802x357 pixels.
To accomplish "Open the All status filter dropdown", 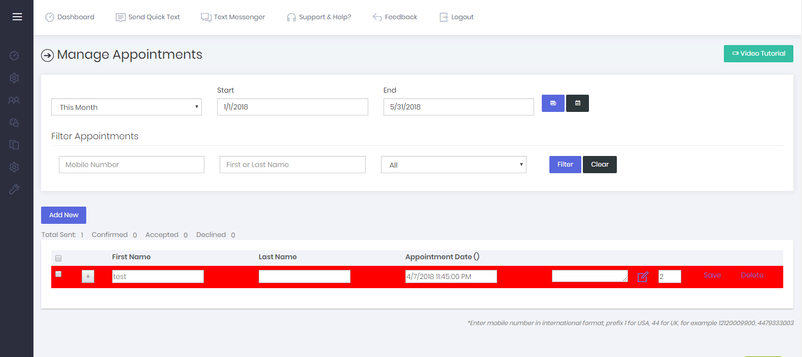I will point(454,165).
